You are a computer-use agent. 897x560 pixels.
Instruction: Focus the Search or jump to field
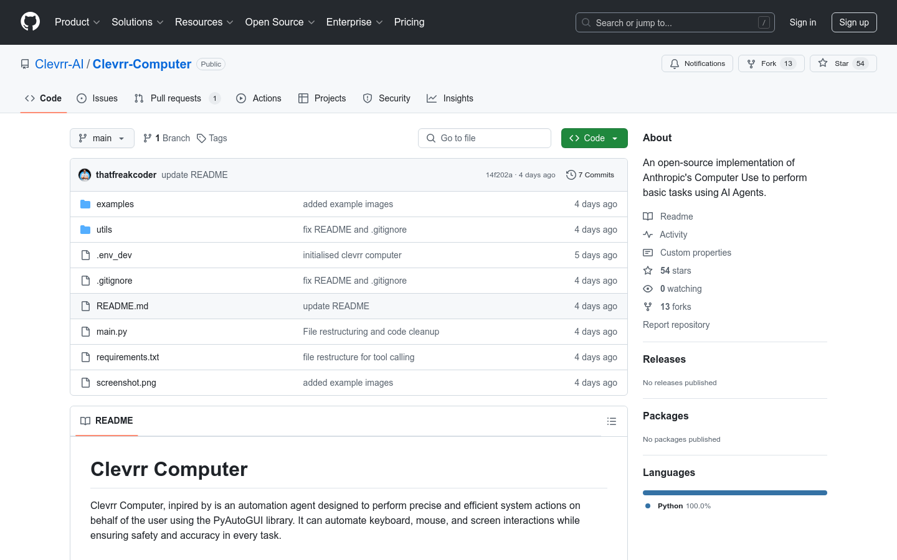point(675,22)
